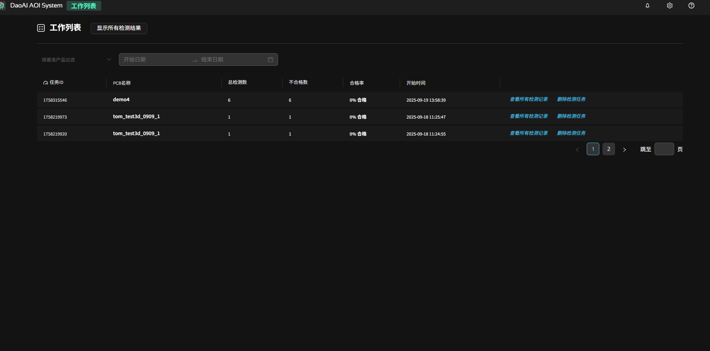This screenshot has height=351, width=710.
Task: Select page 1 in the pagination
Action: click(x=593, y=149)
